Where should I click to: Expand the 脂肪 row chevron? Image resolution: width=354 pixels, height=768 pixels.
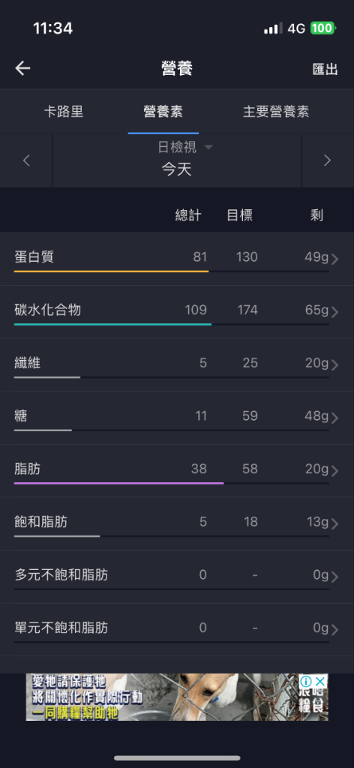coord(335,471)
